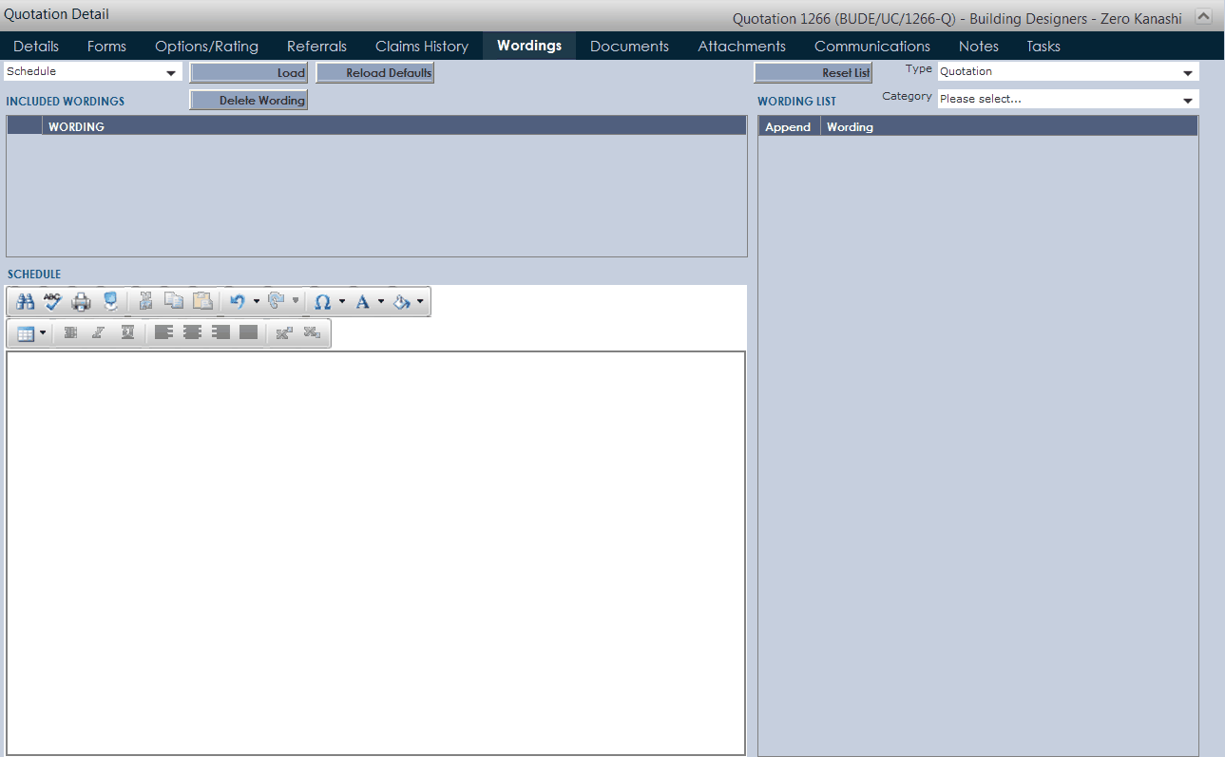
Task: Open the Tasks tab
Action: coord(1043,46)
